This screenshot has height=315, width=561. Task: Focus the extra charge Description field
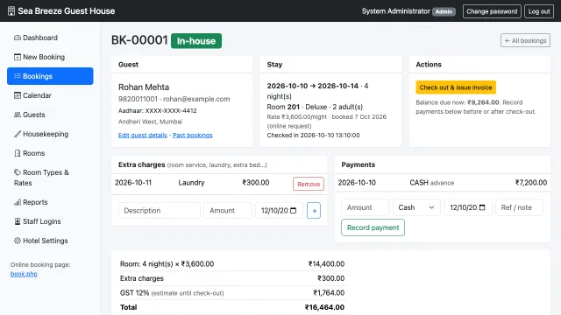click(x=160, y=210)
